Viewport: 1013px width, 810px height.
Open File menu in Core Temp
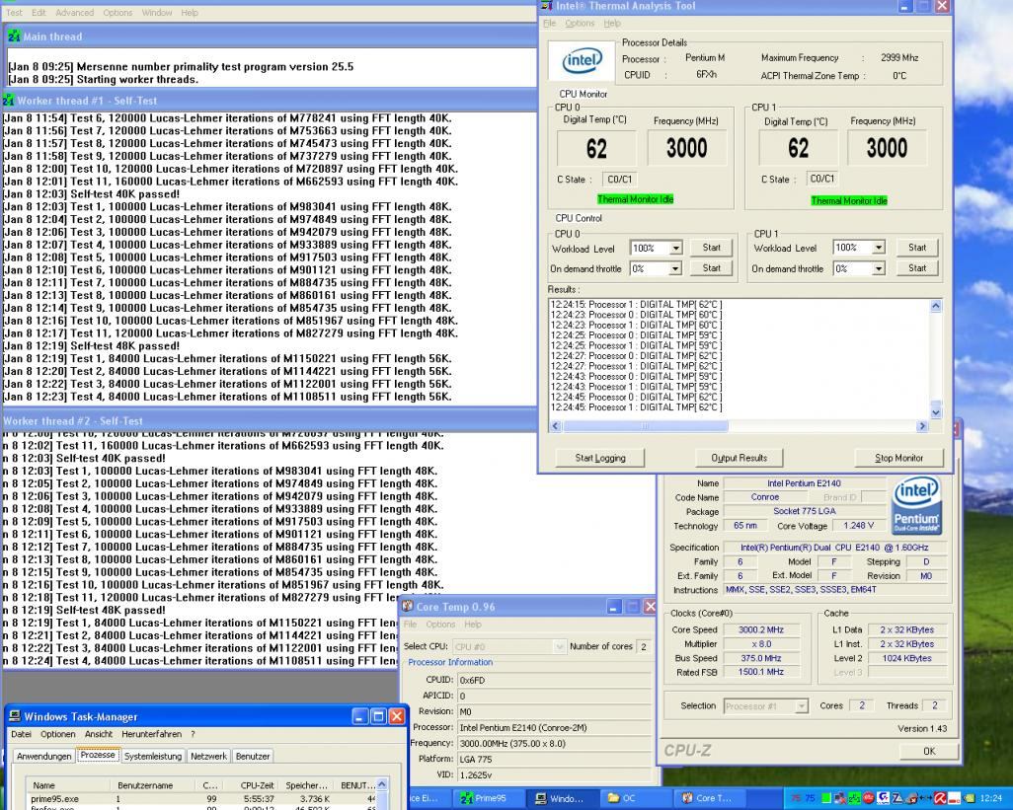click(411, 625)
